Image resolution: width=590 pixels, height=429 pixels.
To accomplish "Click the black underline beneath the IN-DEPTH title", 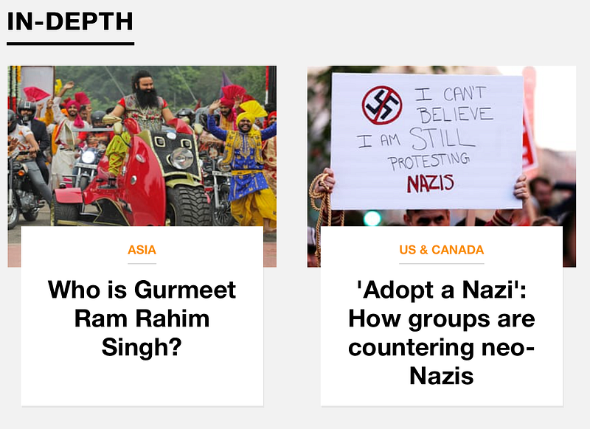I will (x=70, y=43).
